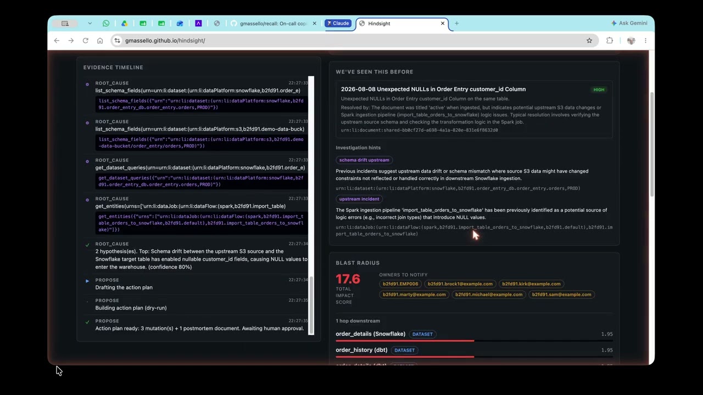This screenshot has width=703, height=395.
Task: Open the Extensions puzzle icon
Action: [x=610, y=41]
